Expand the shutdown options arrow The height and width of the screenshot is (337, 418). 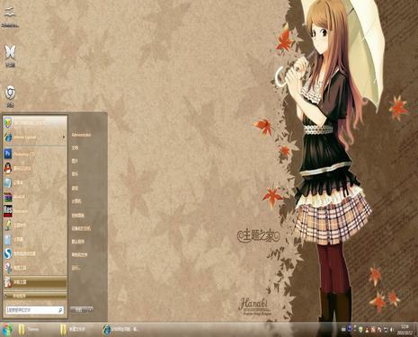click(x=91, y=310)
